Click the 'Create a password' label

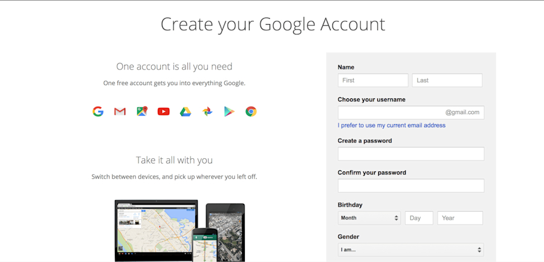coord(364,141)
